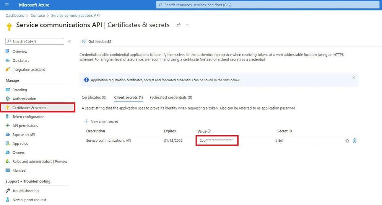Click the Manifest icon
This screenshot has height=205, width=382.
point(8,171)
